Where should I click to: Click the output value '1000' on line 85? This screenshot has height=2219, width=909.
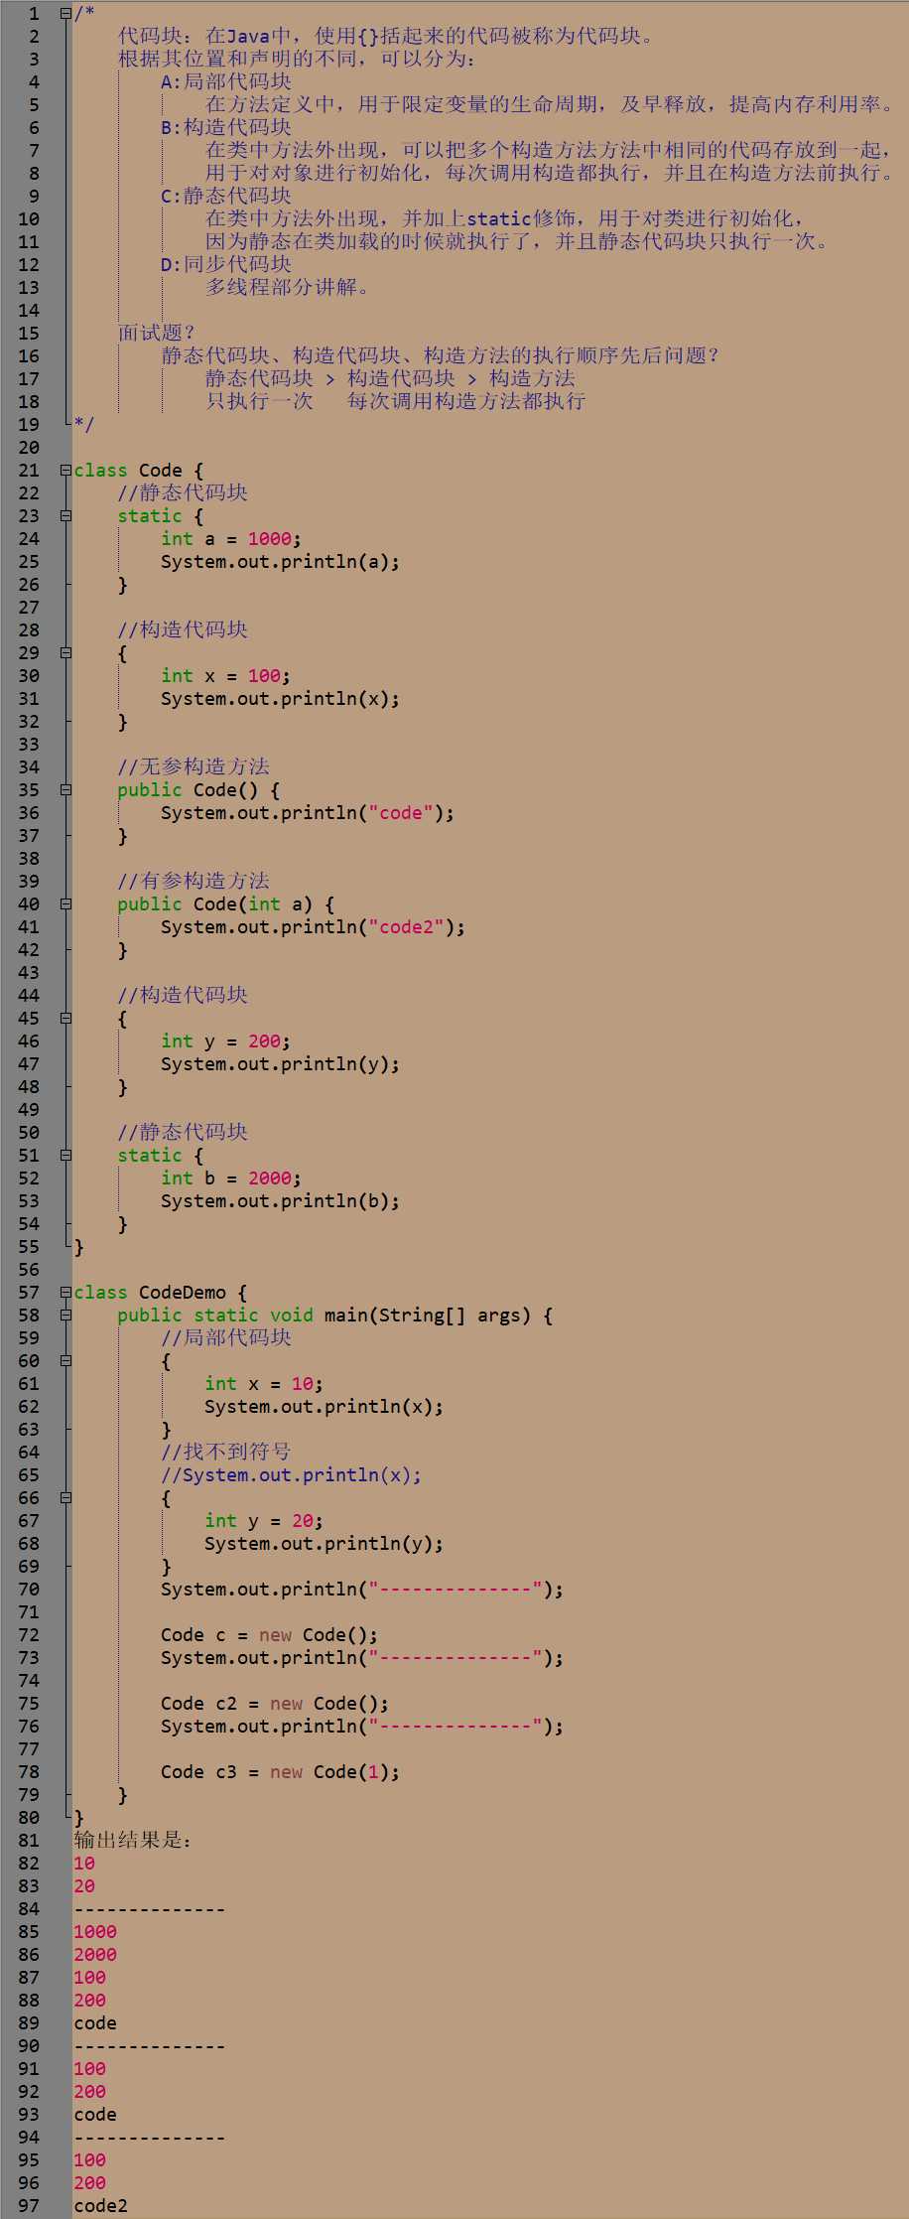(95, 1932)
